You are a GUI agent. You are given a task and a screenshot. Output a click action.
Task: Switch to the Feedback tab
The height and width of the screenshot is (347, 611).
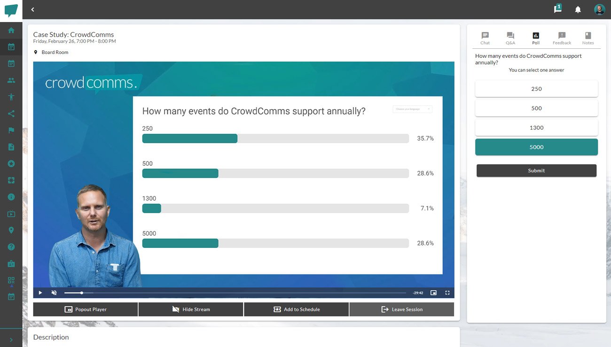(562, 39)
